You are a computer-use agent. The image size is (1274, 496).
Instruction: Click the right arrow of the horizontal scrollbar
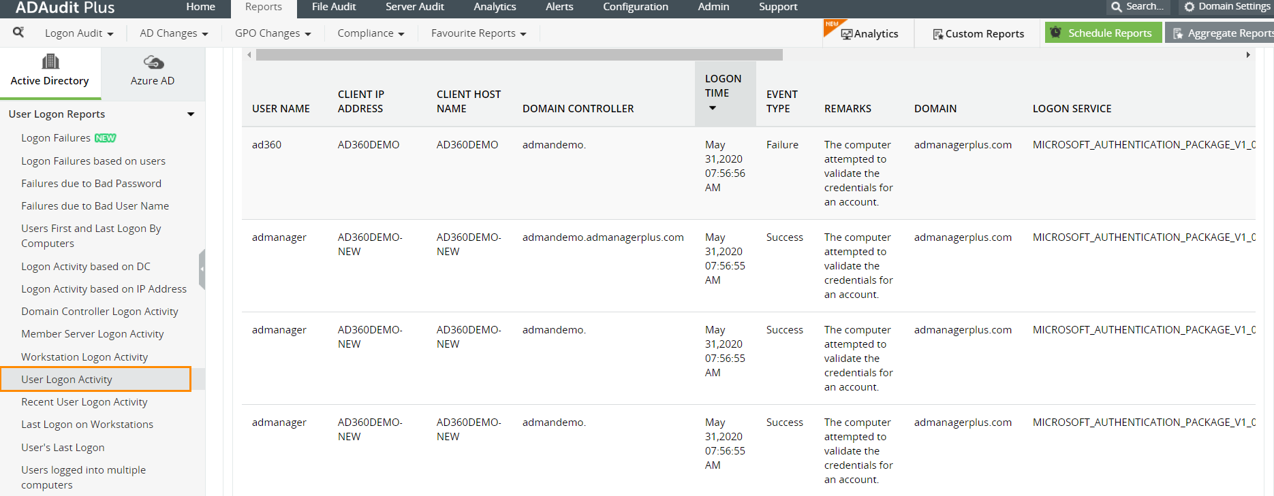(x=1248, y=54)
